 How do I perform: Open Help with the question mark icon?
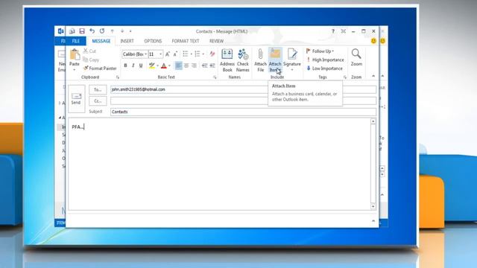[333, 31]
